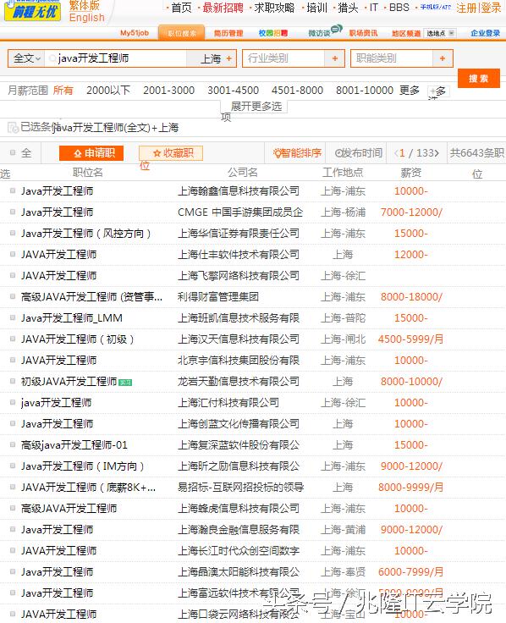Check the box for 初级JAVA开发工程师
Viewport: 506px width, 623px height.
13,381
